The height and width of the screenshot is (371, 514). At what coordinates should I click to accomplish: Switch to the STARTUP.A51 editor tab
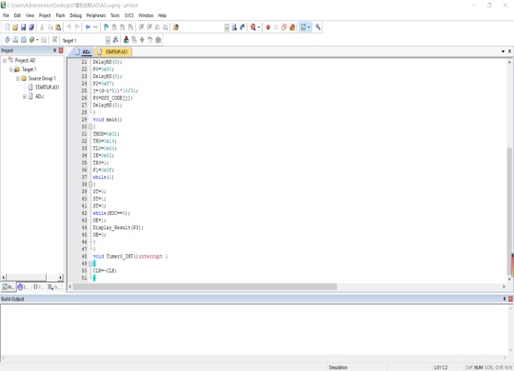113,51
